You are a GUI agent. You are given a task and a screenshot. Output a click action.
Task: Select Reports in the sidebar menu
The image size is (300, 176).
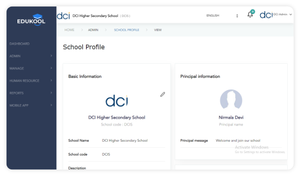coord(17,93)
